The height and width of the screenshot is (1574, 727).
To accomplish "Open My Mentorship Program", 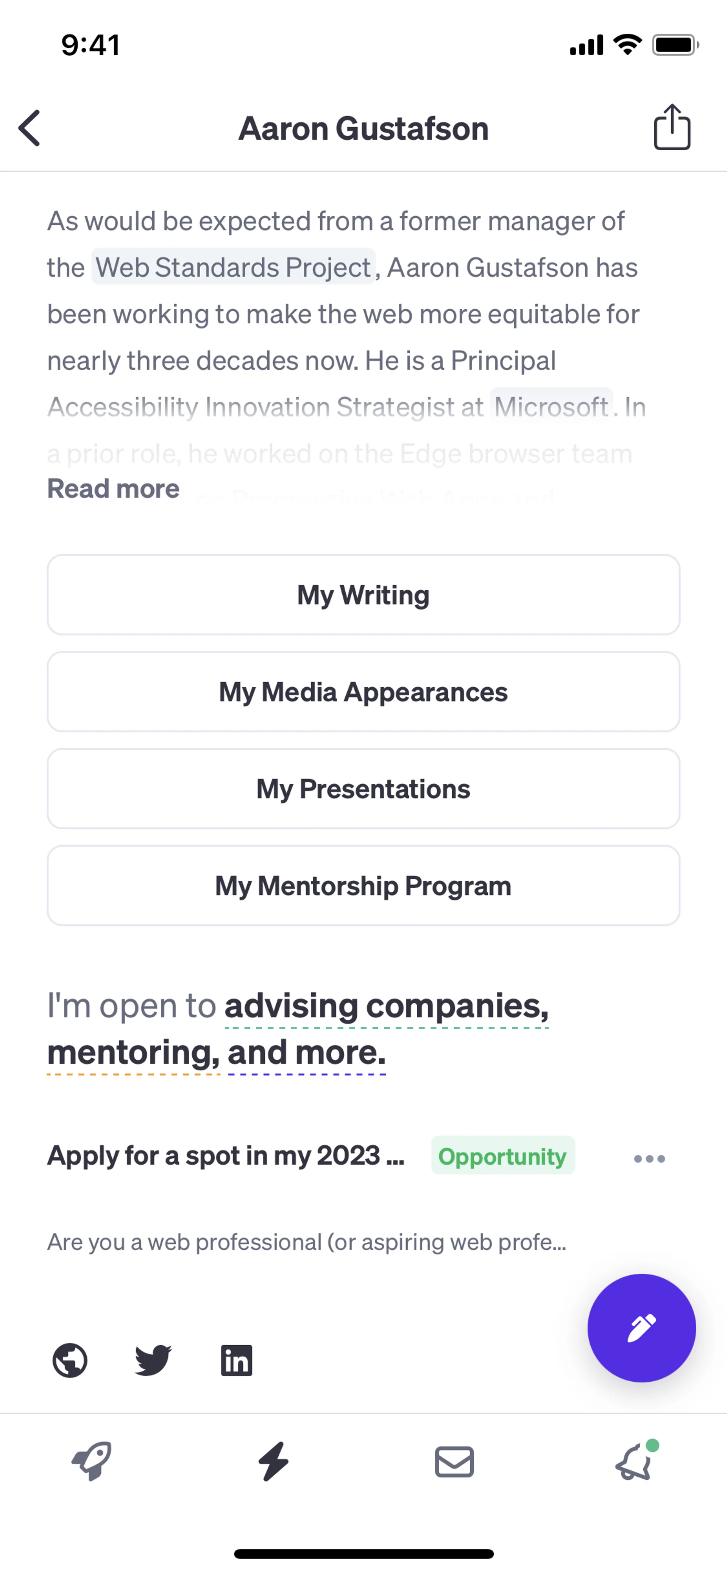I will (363, 885).
